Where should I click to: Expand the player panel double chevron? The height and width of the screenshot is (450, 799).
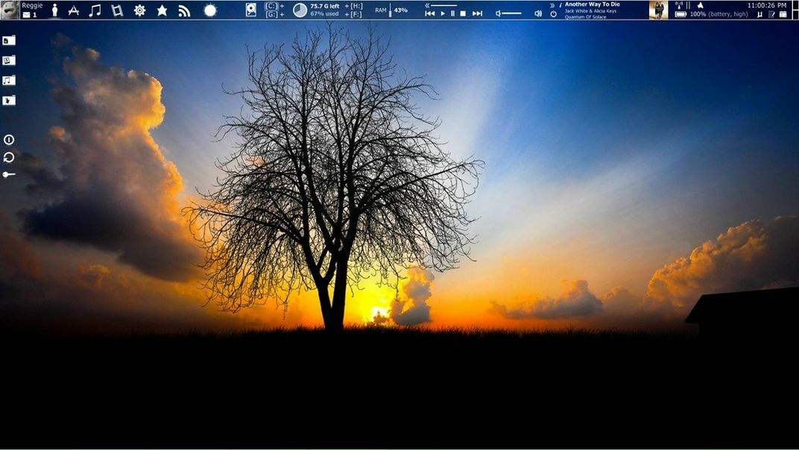tap(552, 5)
